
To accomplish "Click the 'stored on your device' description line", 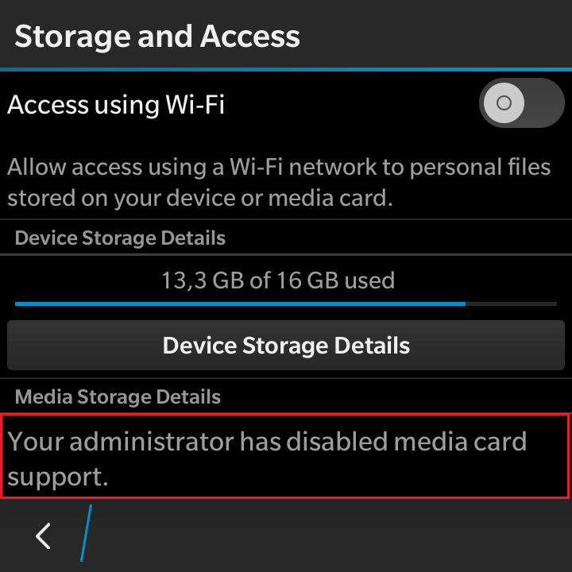I will click(200, 198).
